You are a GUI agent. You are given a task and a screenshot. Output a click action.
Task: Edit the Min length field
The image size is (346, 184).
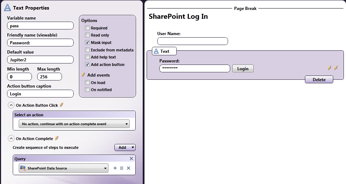pos(19,77)
